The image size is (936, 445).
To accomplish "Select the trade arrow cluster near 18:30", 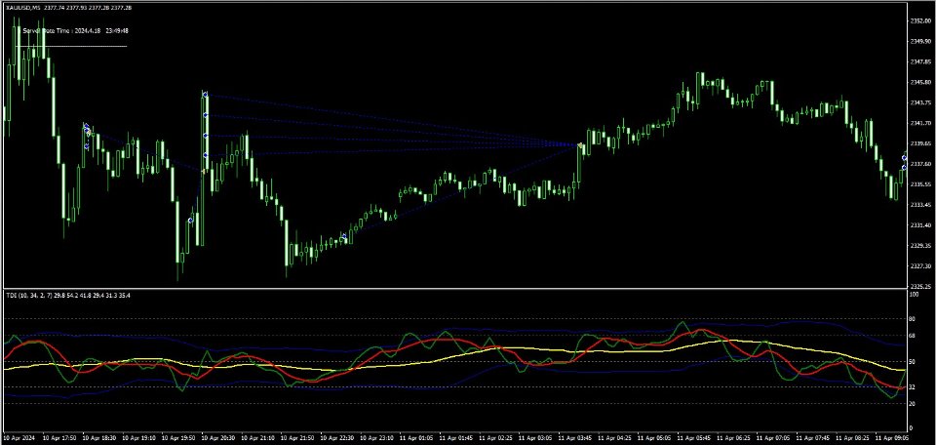I will point(87,129).
